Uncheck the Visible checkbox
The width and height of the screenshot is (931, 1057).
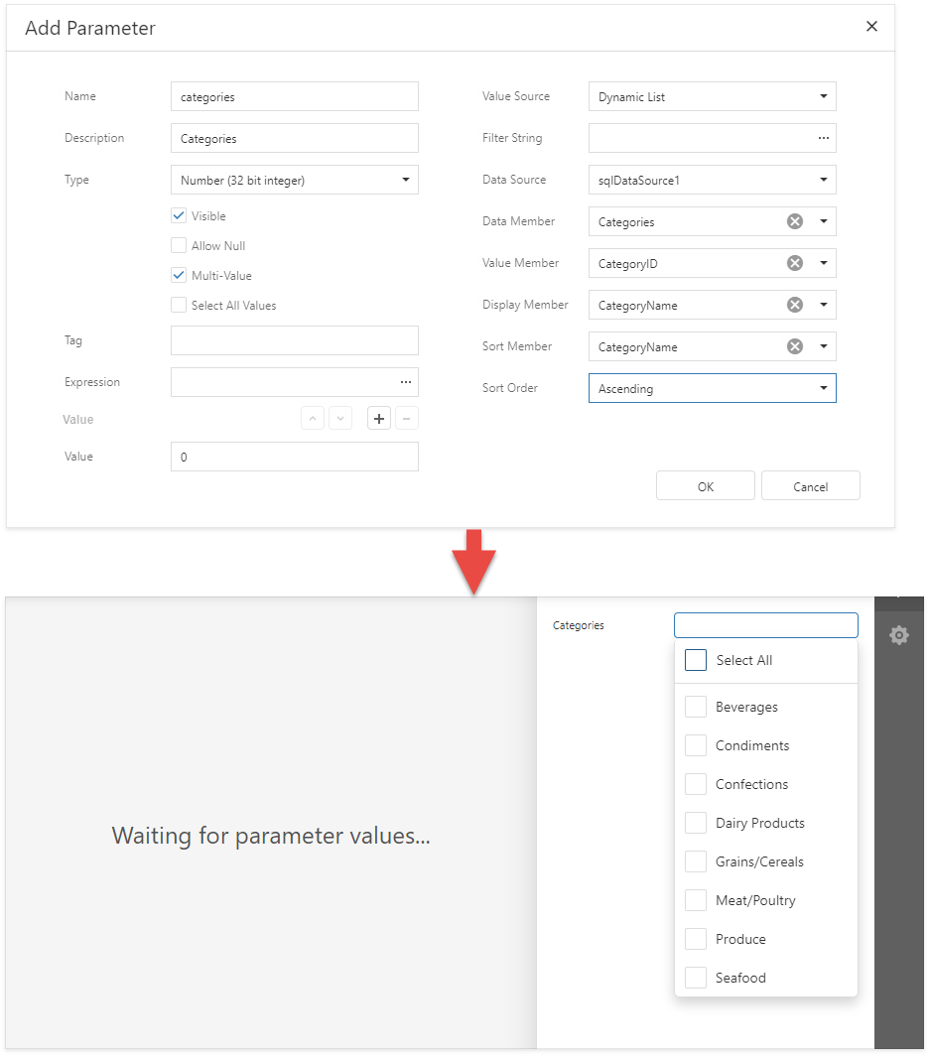(179, 216)
